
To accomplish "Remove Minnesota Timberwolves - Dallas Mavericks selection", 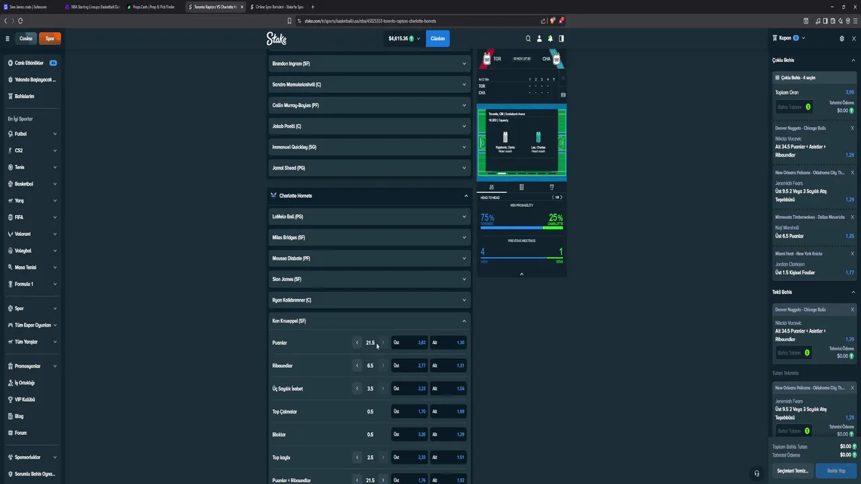I will click(852, 217).
